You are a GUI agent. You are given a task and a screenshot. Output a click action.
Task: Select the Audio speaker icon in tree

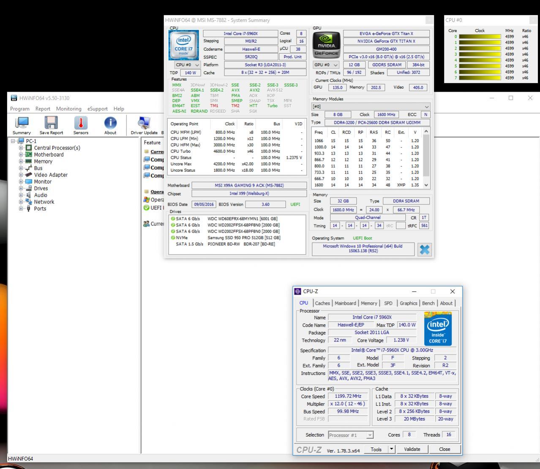29,195
